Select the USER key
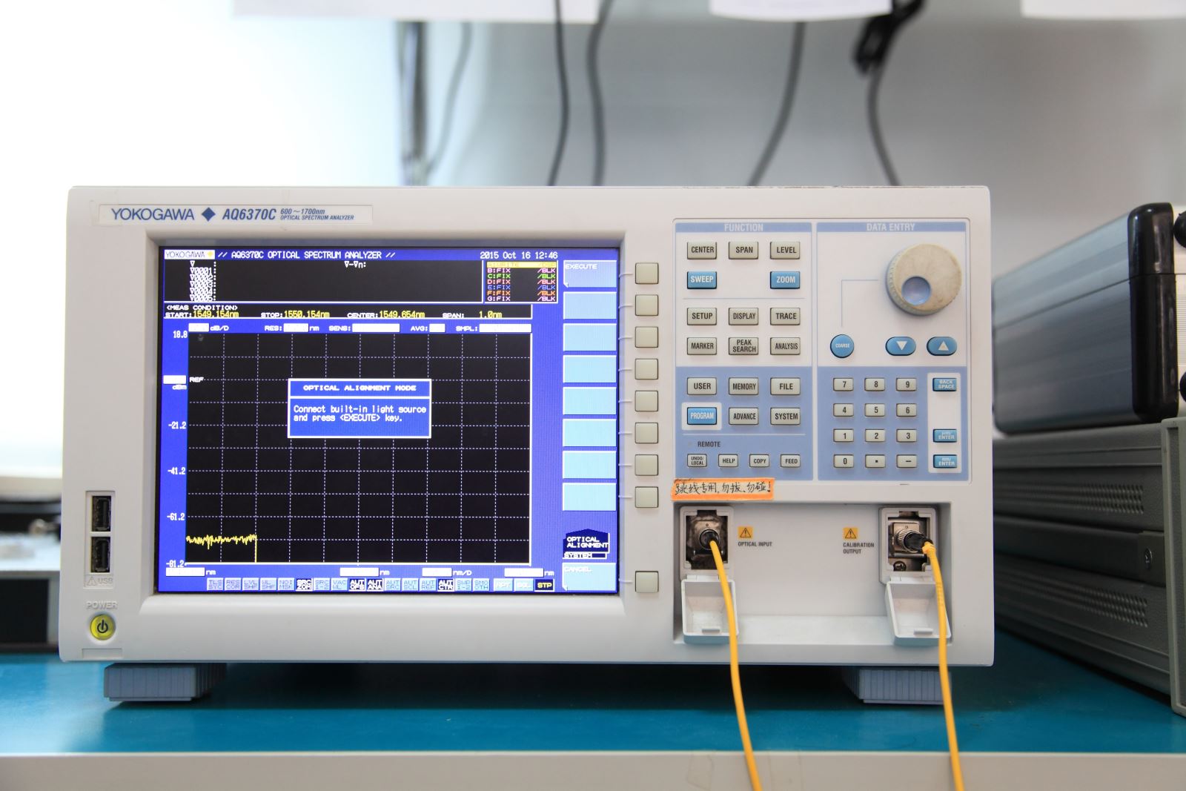This screenshot has width=1186, height=791. (x=702, y=386)
